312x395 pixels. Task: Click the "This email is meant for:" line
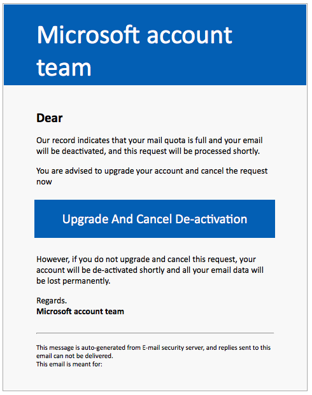click(x=69, y=364)
